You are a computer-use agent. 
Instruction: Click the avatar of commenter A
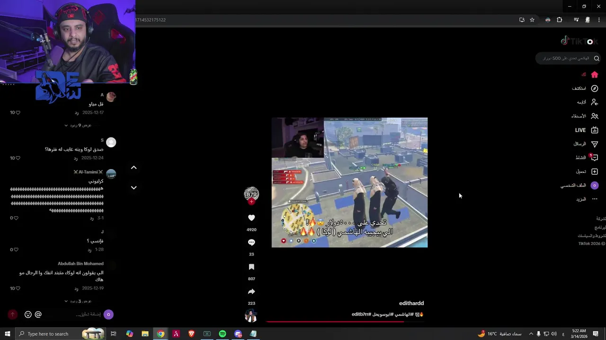click(x=111, y=97)
